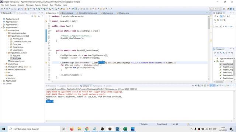Click the Windows Start button
This screenshot has width=236, height=132.
[4, 129]
